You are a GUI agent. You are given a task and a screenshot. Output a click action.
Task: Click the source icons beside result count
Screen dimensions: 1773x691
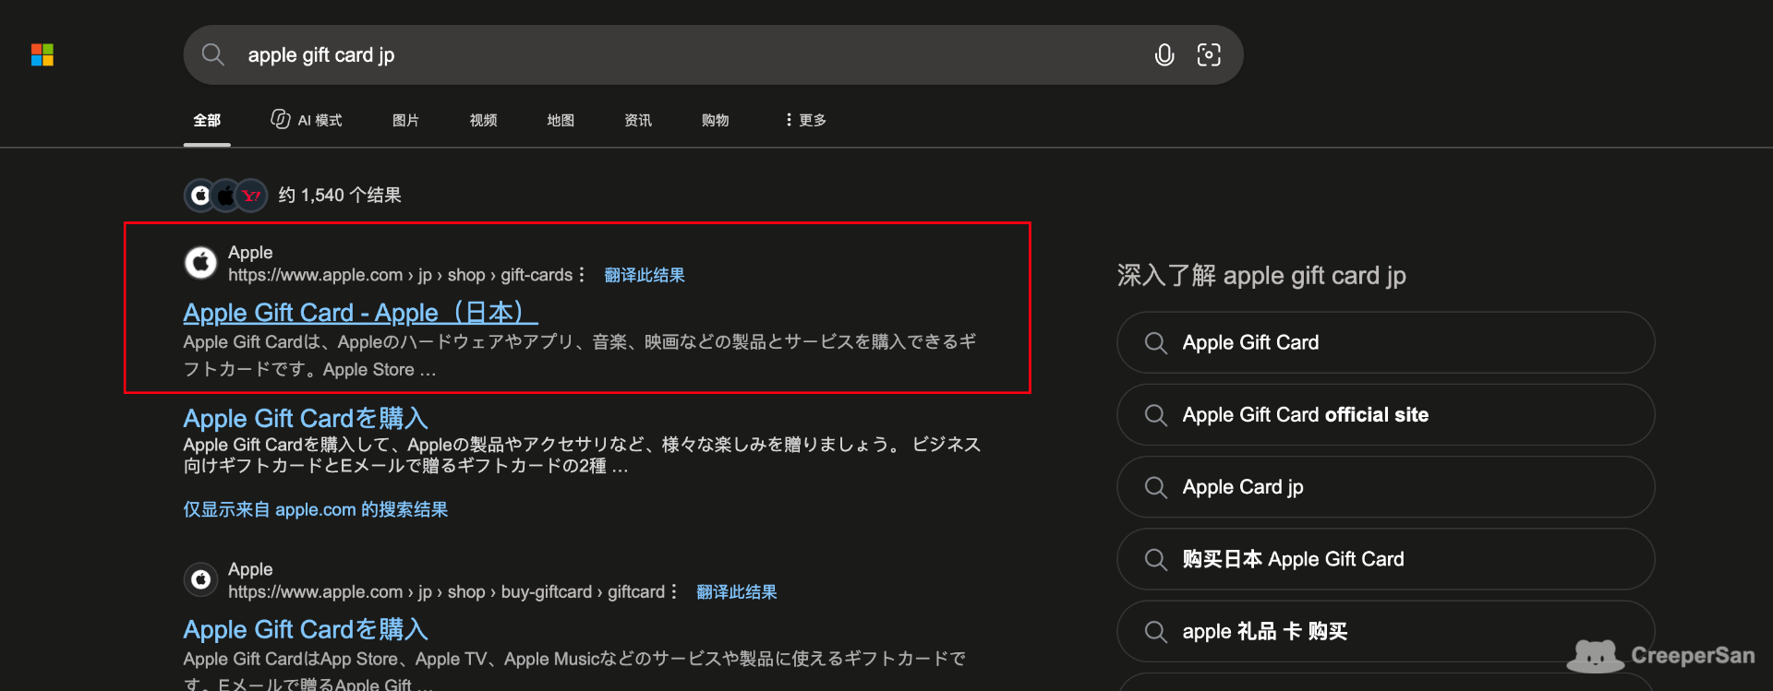pos(226,196)
